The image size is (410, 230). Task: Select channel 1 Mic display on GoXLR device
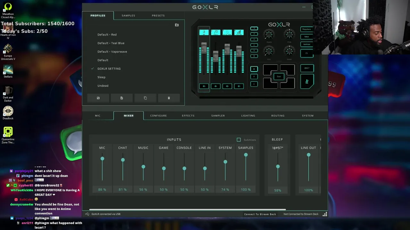coord(204,32)
